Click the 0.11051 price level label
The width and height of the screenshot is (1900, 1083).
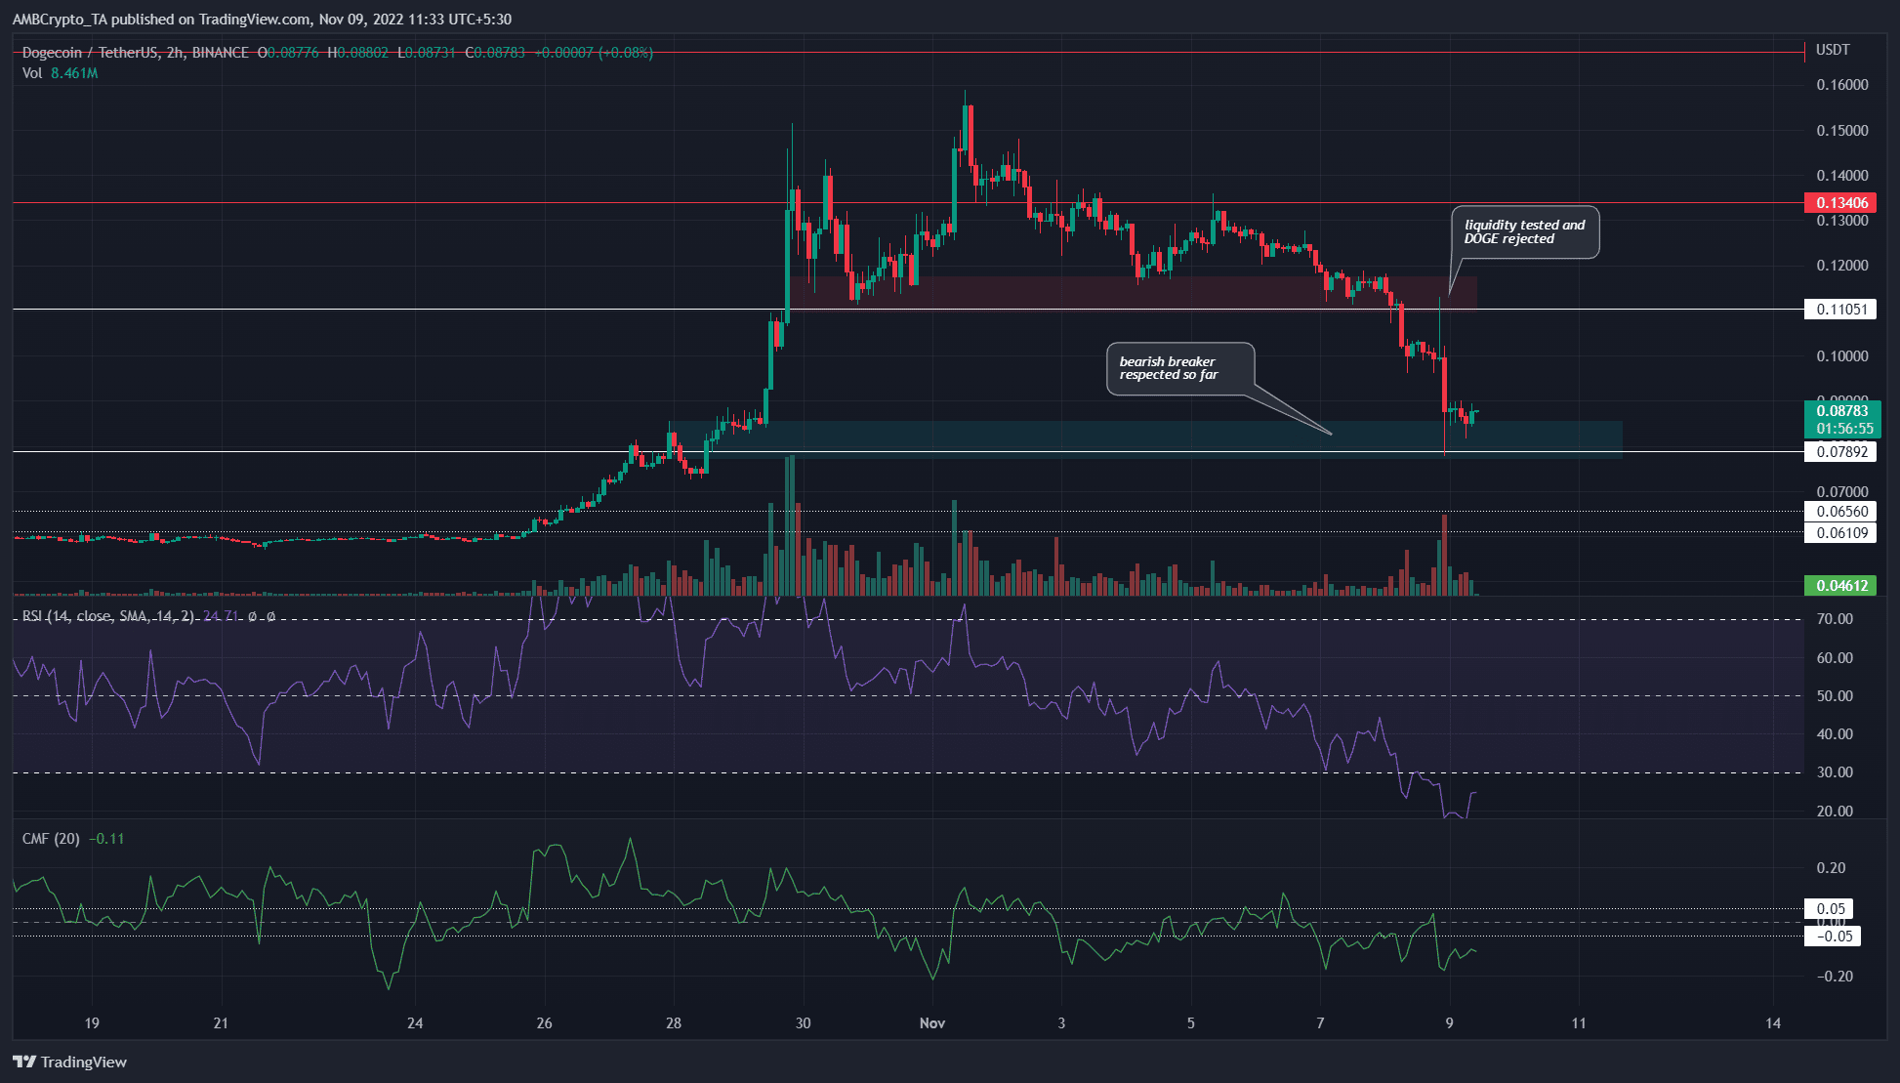(x=1840, y=310)
